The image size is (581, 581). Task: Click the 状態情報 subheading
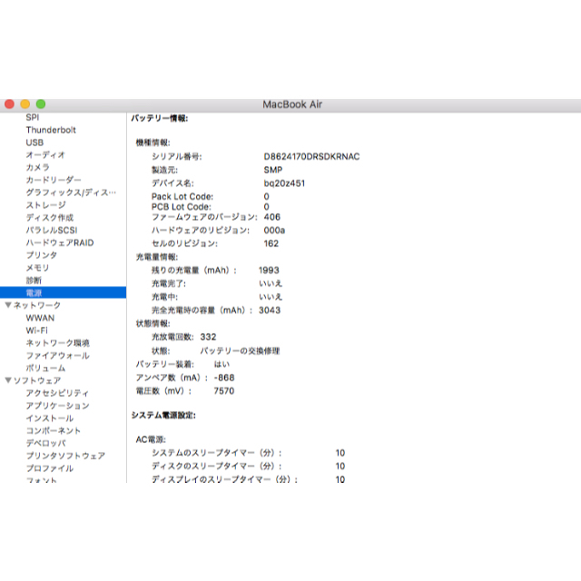tap(153, 323)
